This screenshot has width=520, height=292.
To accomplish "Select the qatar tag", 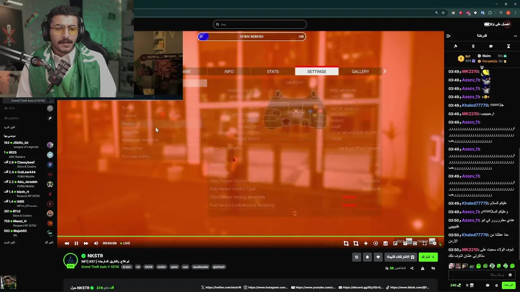I will [174, 267].
